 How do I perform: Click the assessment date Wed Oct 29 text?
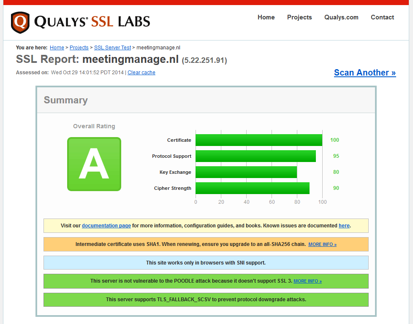pos(87,73)
